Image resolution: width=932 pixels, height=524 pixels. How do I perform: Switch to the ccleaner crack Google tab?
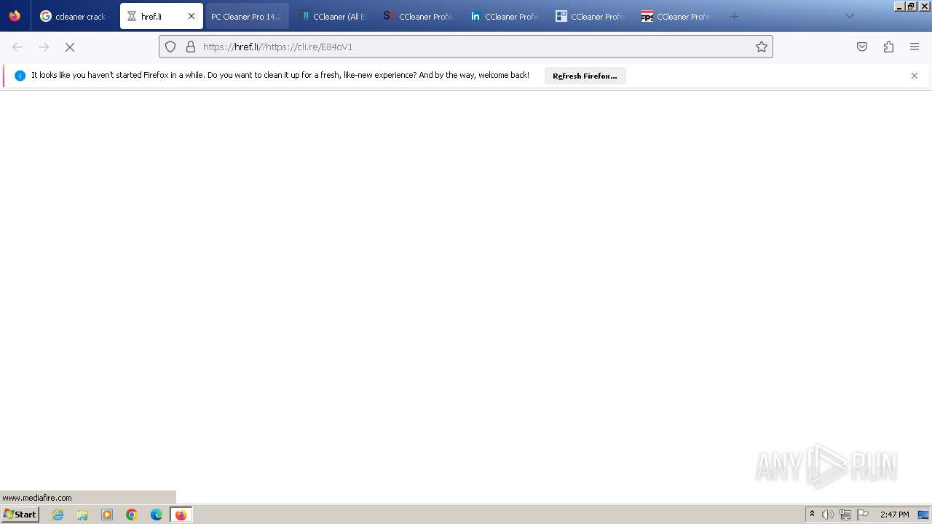pos(75,16)
